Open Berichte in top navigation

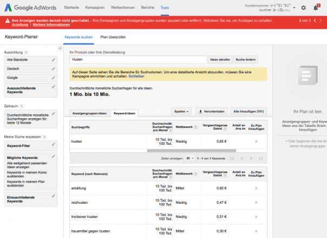pos(148,8)
